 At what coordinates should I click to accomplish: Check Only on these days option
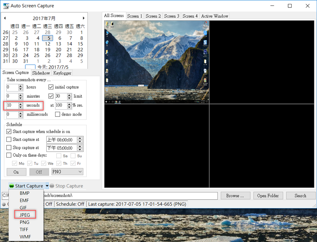(x=9, y=155)
